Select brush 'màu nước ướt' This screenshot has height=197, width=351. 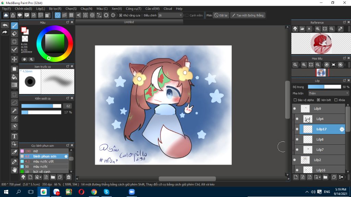(44, 161)
